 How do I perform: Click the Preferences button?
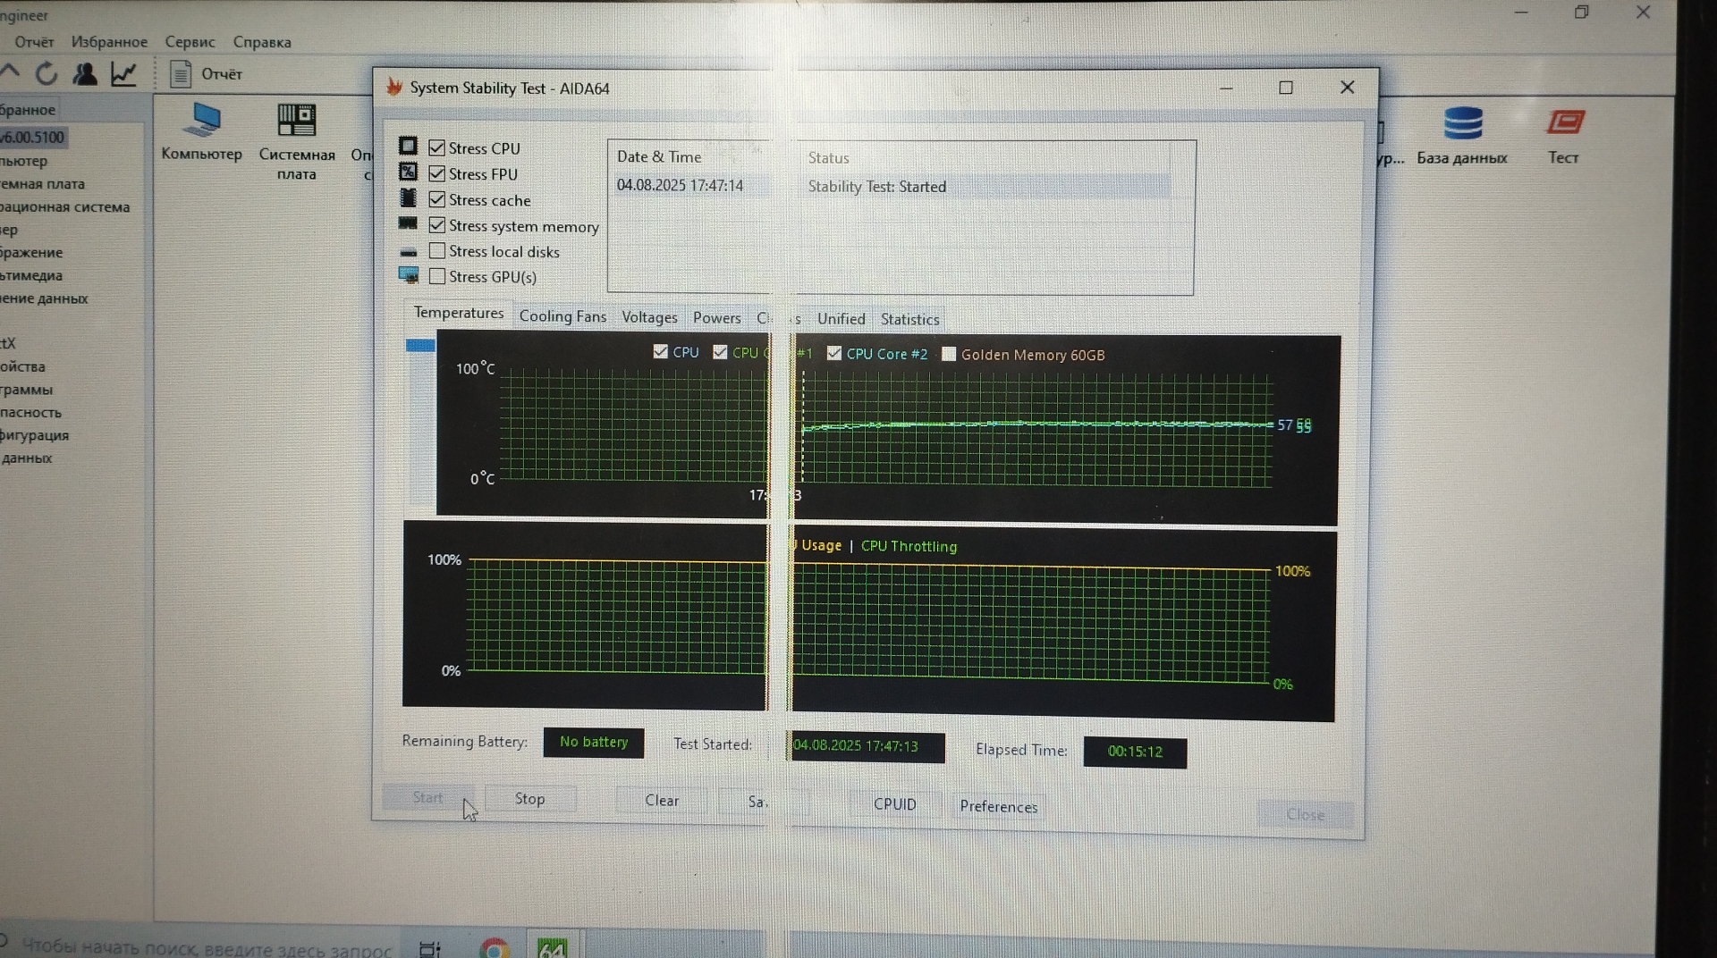point(998,806)
